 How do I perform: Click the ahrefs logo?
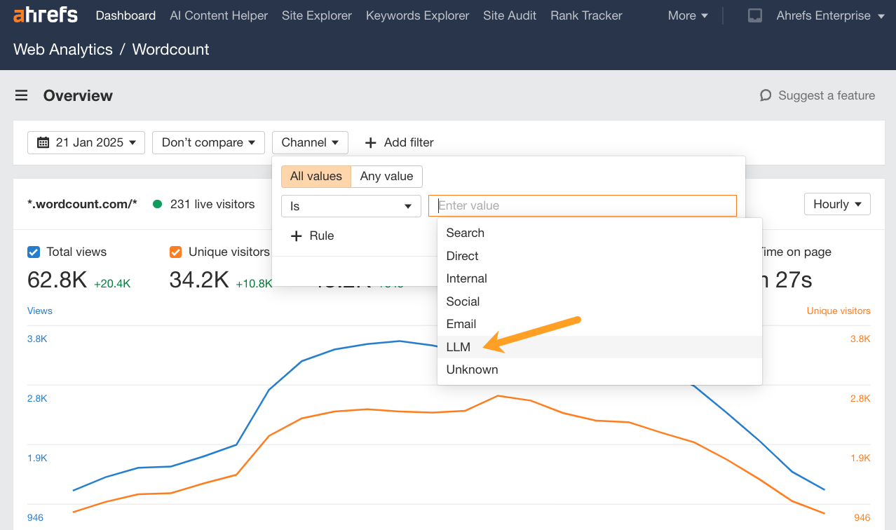[x=45, y=15]
